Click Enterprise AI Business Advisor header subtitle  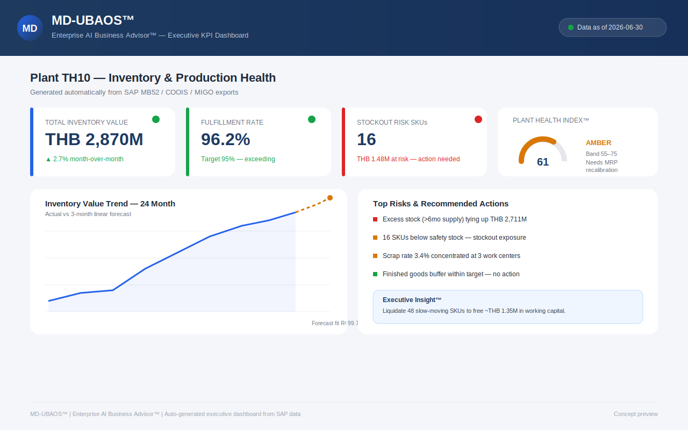coord(150,35)
